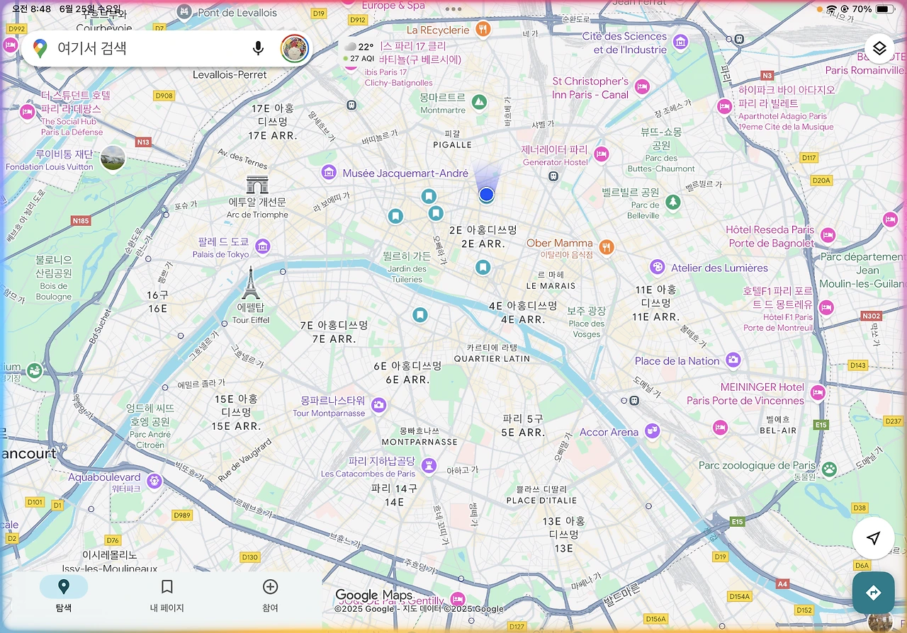The width and height of the screenshot is (907, 633).
Task: Select the Montmartre green mountain pin
Action: (x=479, y=102)
